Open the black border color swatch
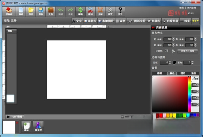203x137 pixels. tap(175, 63)
